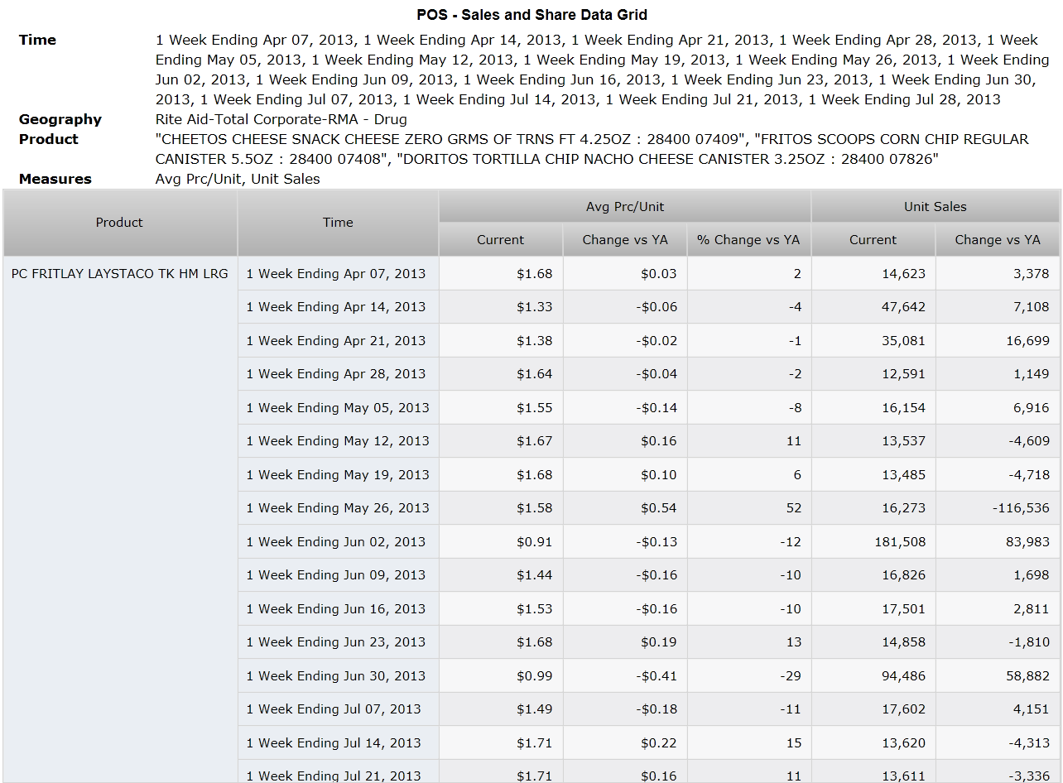1063x783 pixels.
Task: Click the Product column header
Action: [120, 223]
